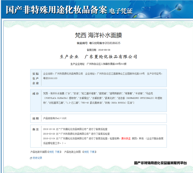
Task: Preview the 产品包装立体图 image
Action: click(x=86, y=152)
